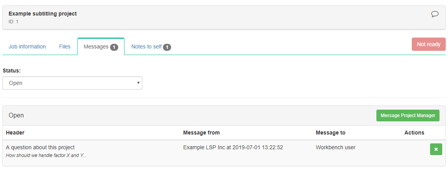The height and width of the screenshot is (169, 448).
Task: Click the message preview text about factor X and Y
Action: coord(46,155)
